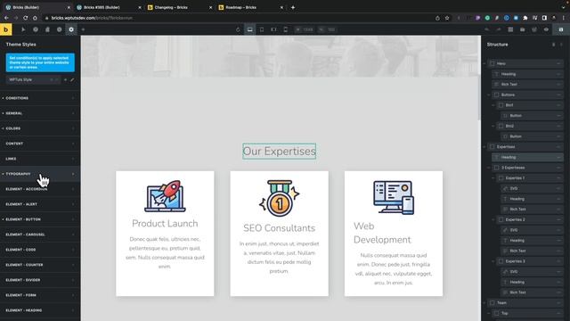Click the browser address bar

(240, 18)
